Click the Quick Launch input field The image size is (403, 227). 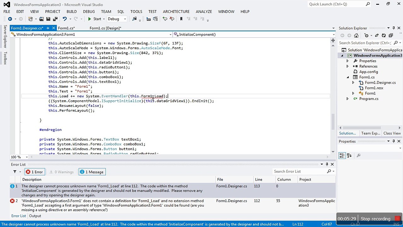(x=336, y=4)
